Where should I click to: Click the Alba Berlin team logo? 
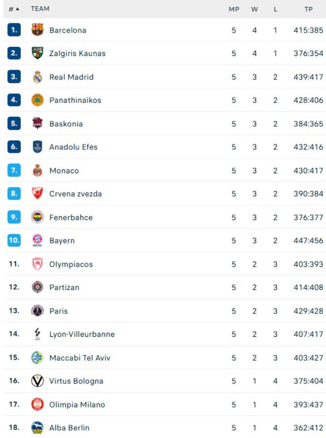coord(37,428)
